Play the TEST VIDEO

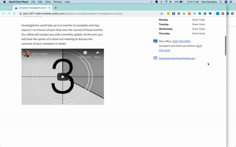coord(63,77)
